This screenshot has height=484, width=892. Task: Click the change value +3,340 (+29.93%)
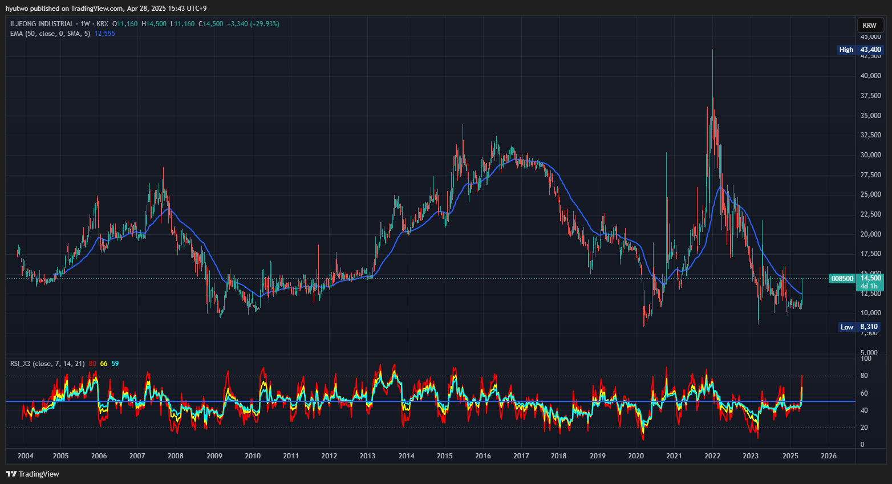253,24
